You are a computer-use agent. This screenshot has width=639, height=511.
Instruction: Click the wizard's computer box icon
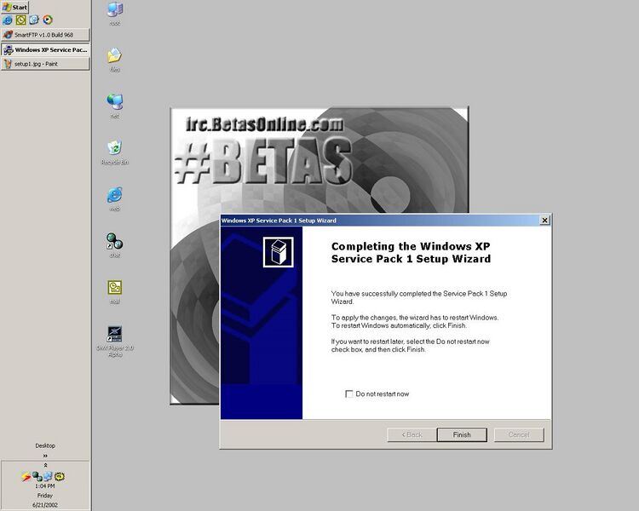(279, 252)
